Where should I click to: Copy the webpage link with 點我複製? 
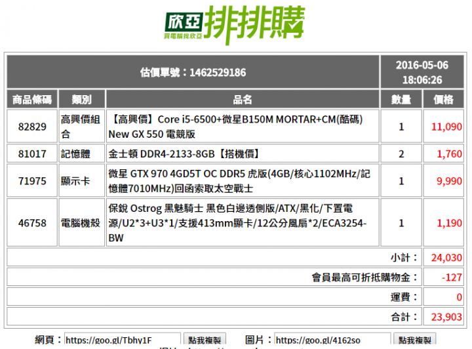click(205, 340)
